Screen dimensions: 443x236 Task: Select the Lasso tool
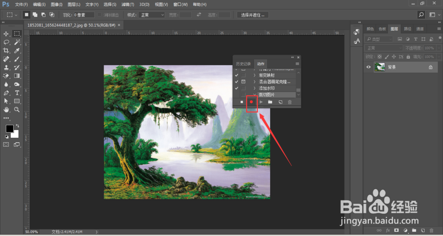point(6,43)
